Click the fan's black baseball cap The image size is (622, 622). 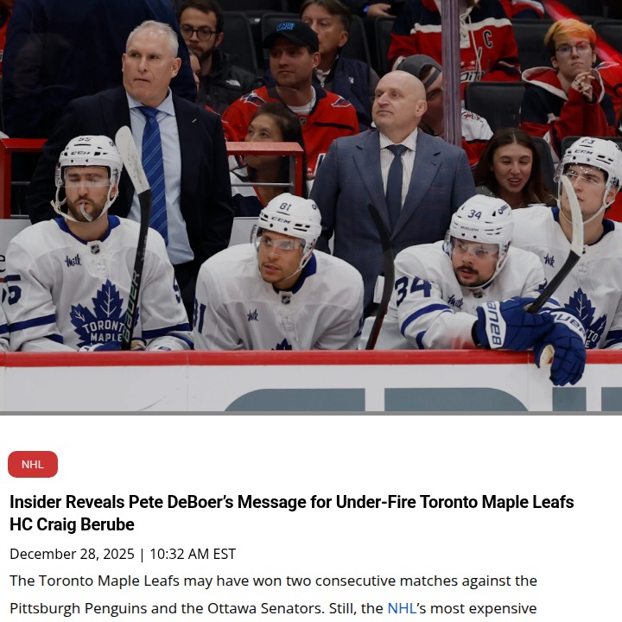(x=292, y=35)
